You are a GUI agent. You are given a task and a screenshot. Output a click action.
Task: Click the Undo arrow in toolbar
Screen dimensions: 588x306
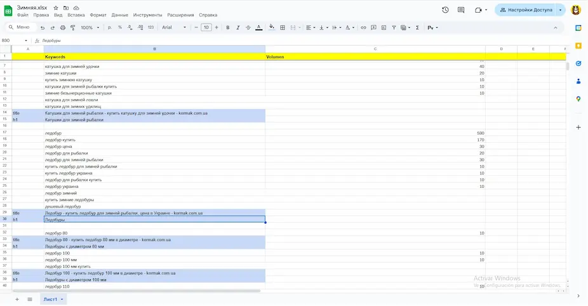tap(43, 28)
